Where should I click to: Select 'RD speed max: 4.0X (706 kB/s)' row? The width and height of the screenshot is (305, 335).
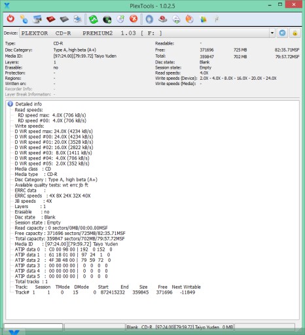click(x=52, y=115)
